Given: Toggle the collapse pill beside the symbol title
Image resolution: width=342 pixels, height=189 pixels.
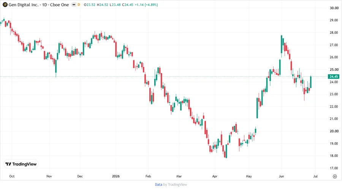Looking at the screenshot, I should click(74, 5).
